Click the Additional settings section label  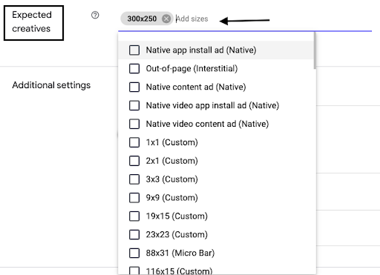[x=51, y=85]
